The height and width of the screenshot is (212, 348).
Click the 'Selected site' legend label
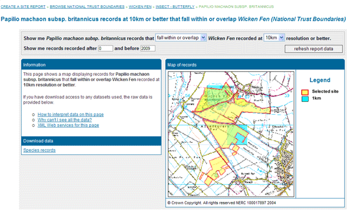[x=325, y=91]
